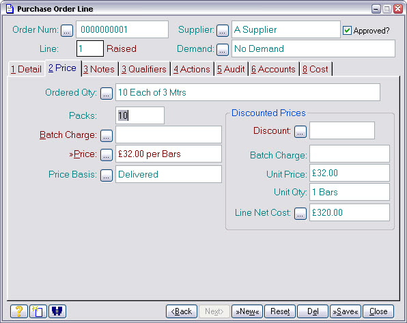Minimize the Purchase Order Line window

376,9
